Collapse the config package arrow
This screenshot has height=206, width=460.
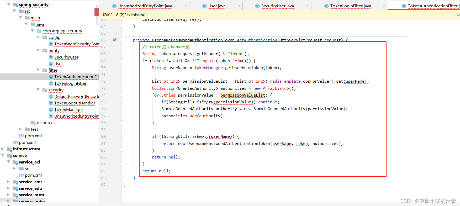coord(38,37)
